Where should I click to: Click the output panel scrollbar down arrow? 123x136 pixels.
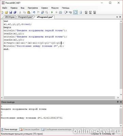121,126
